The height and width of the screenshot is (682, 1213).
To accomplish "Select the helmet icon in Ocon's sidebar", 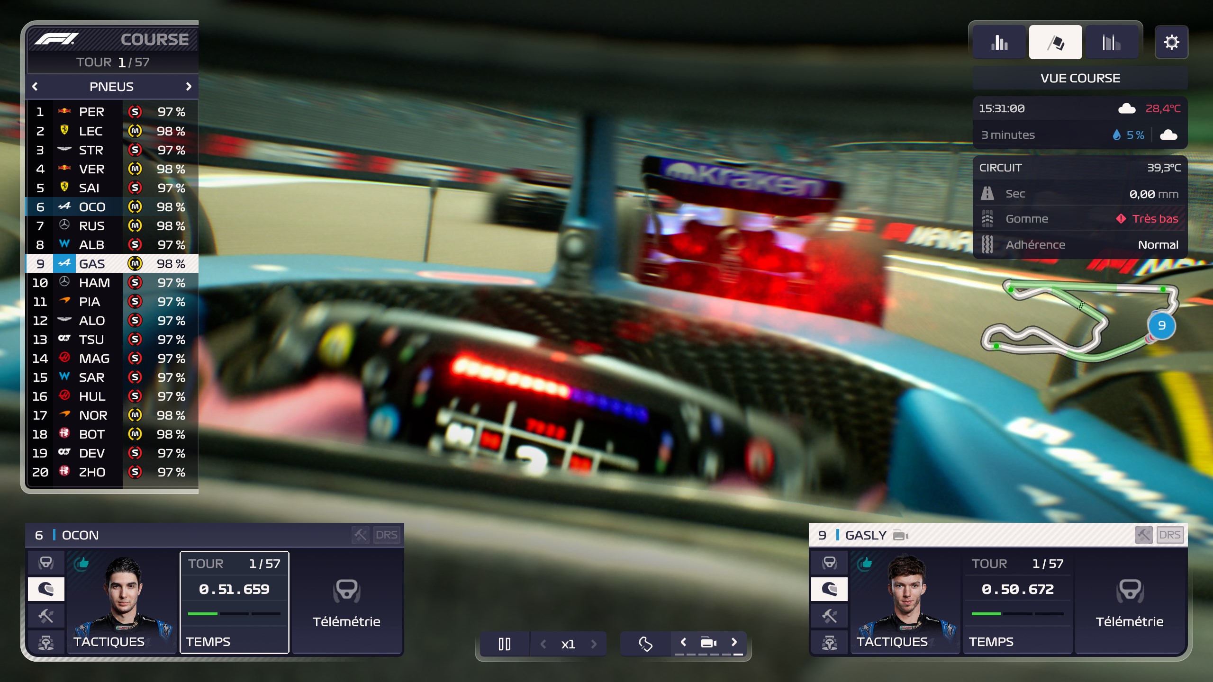I will (46, 589).
